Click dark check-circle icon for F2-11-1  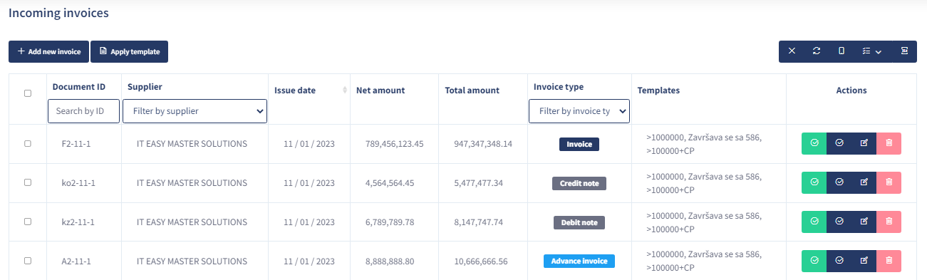coord(839,143)
